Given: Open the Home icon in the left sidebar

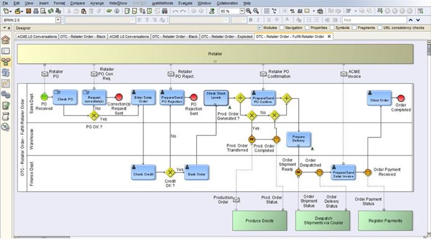Looking at the screenshot, I should click(x=6, y=40).
